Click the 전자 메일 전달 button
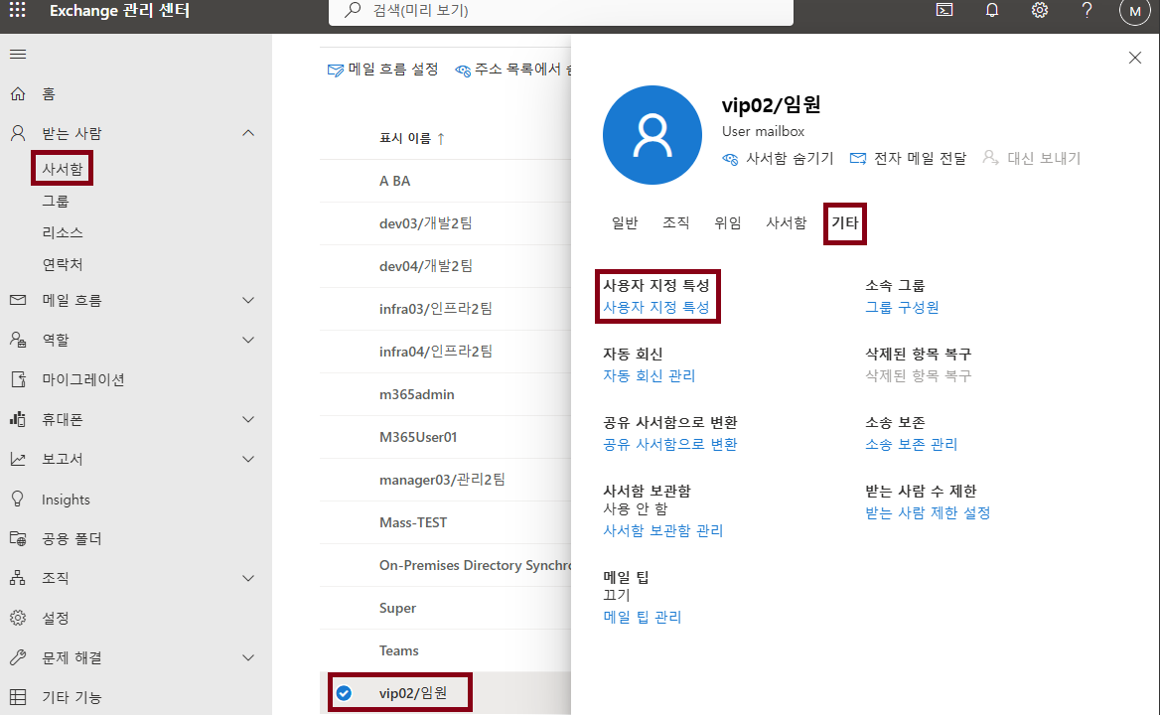Screen dimensions: 1160x715 point(909,158)
